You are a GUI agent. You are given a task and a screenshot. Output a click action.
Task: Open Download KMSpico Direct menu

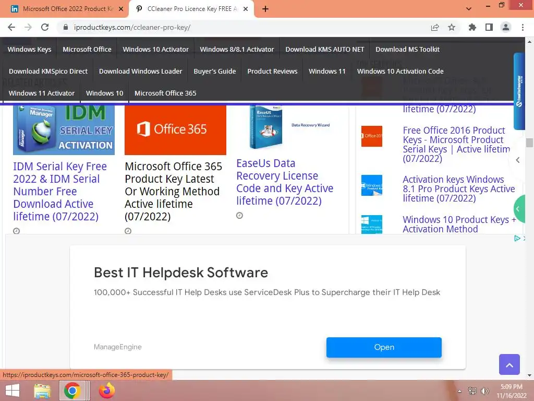pyautogui.click(x=48, y=71)
